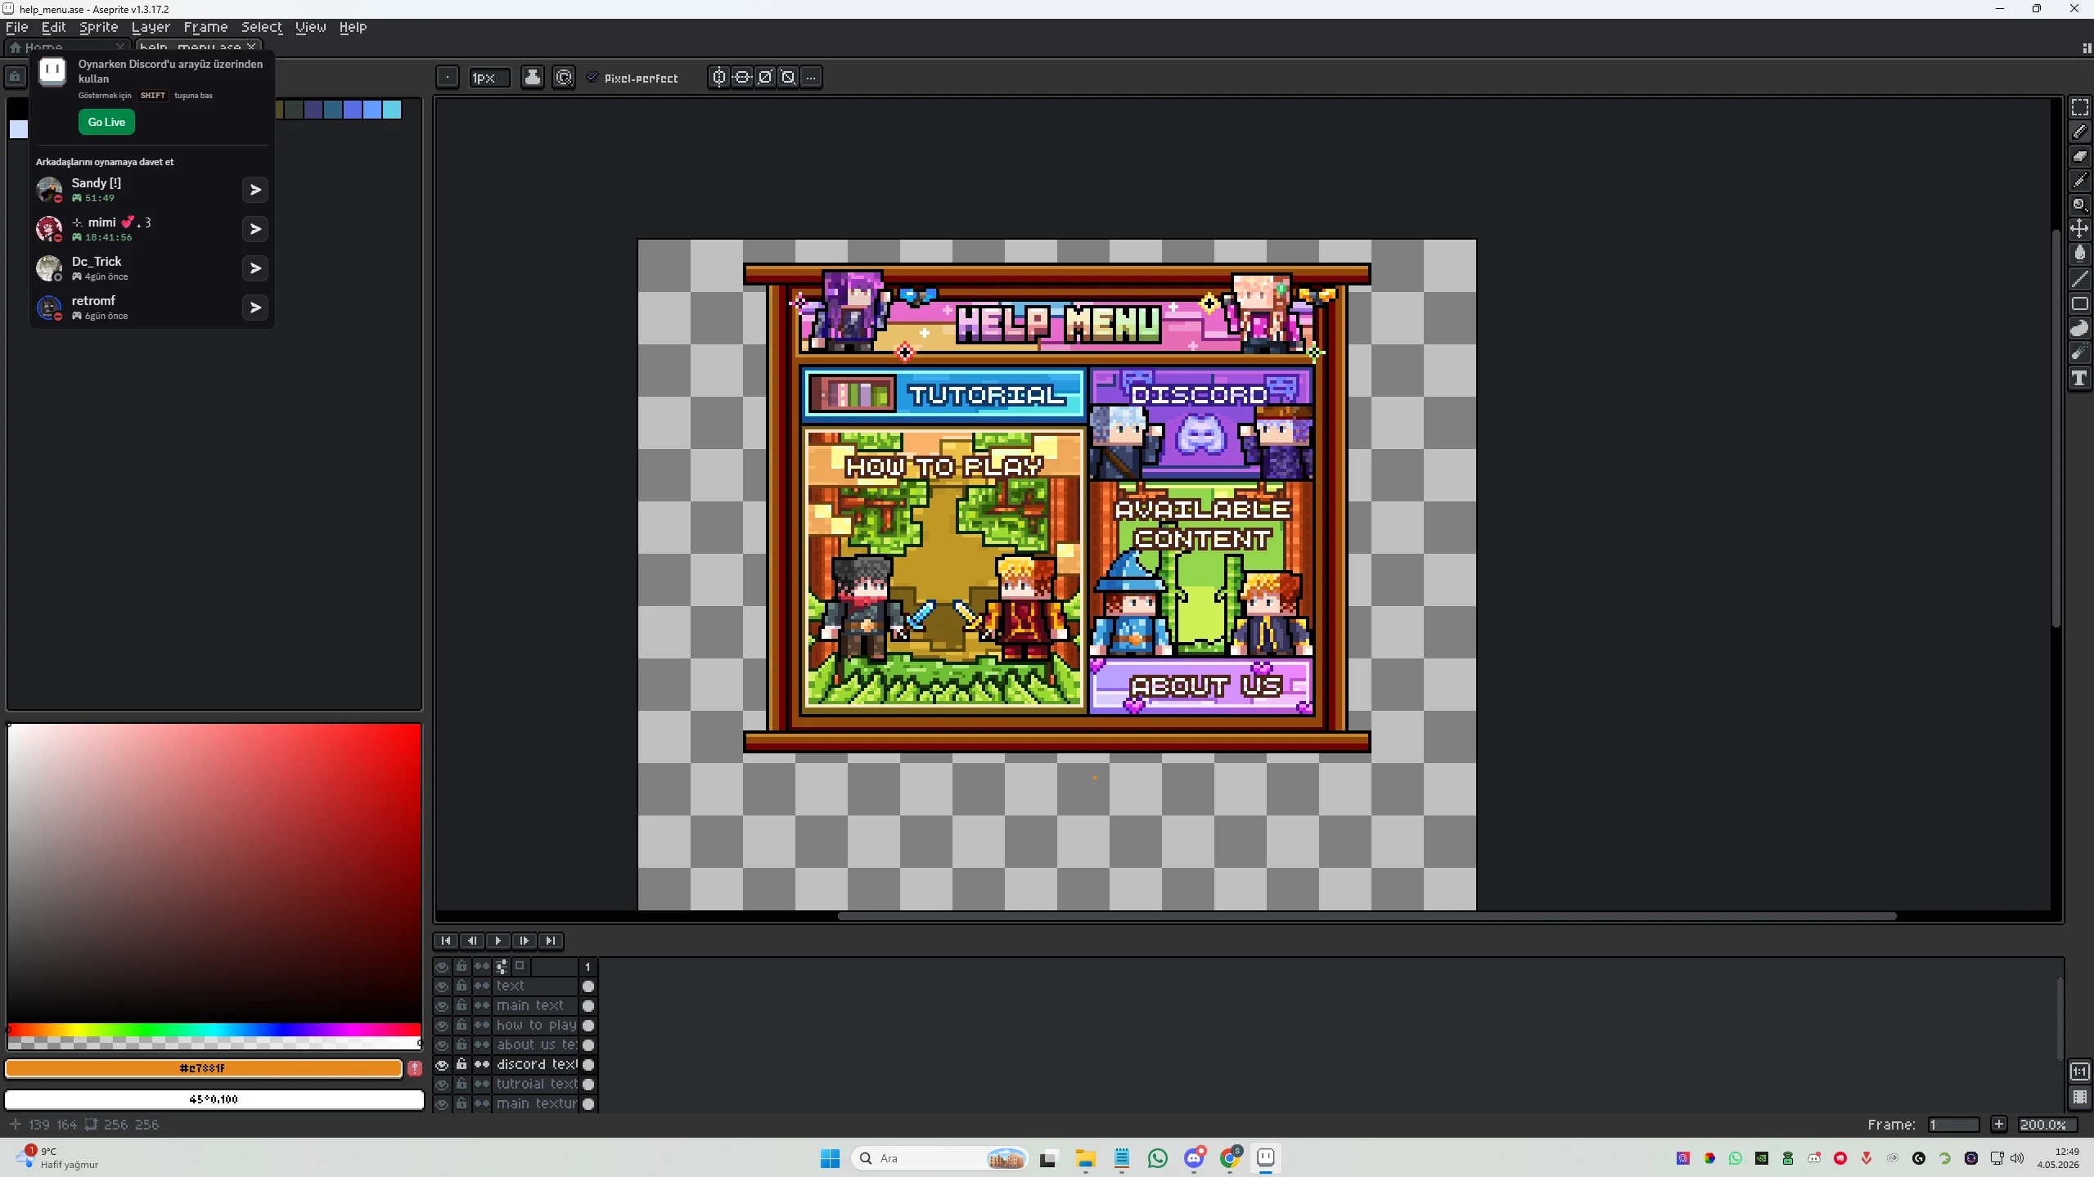Select the Eyedropper tool
This screenshot has height=1177, width=2094.
pos(2079,181)
